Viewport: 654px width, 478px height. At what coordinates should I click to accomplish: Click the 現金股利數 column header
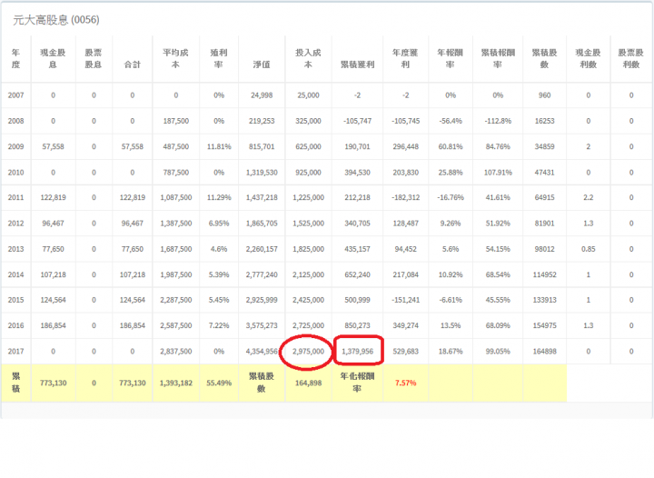pyautogui.click(x=588, y=58)
